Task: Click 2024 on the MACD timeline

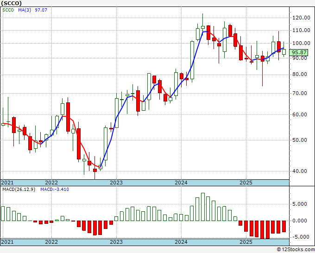Action: (x=181, y=242)
